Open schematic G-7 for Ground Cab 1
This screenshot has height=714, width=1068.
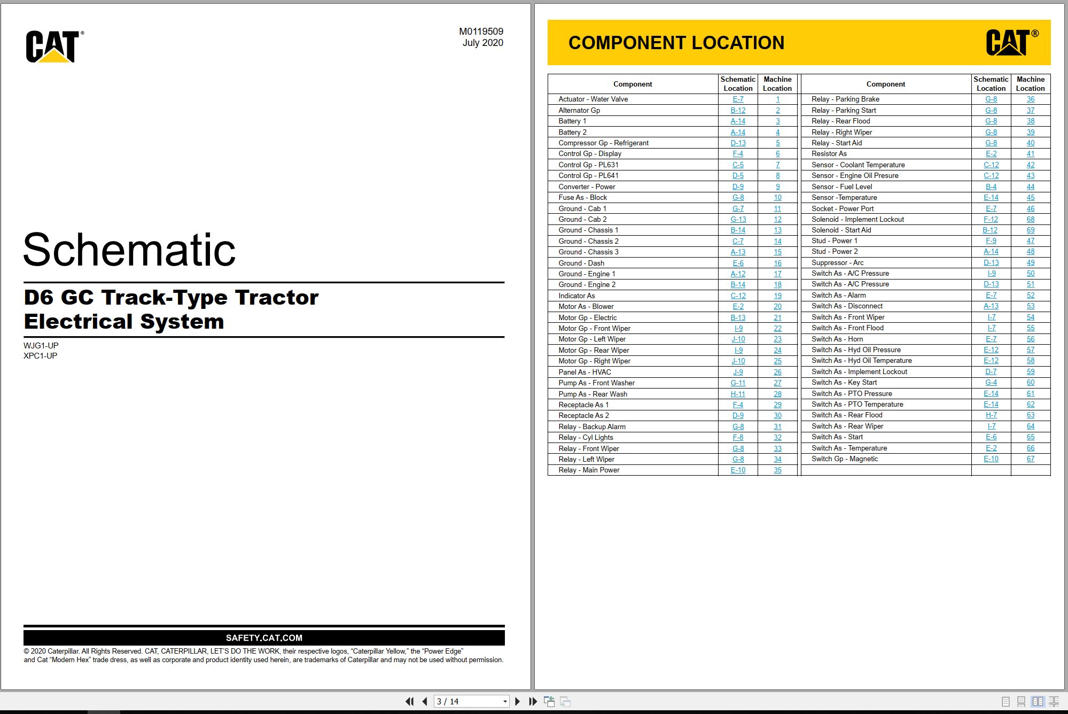click(738, 209)
